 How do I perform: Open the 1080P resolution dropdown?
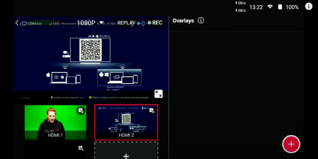click(90, 23)
